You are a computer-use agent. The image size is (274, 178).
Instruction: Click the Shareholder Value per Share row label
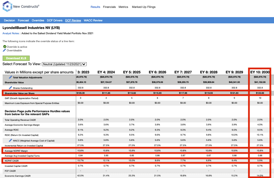pos(19,93)
